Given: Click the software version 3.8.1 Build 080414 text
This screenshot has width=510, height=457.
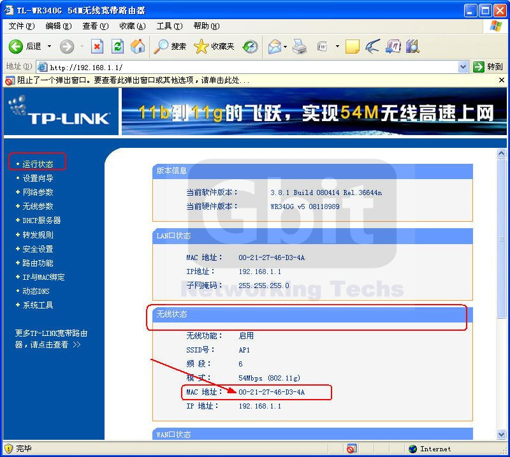Looking at the screenshot, I should coord(326,192).
